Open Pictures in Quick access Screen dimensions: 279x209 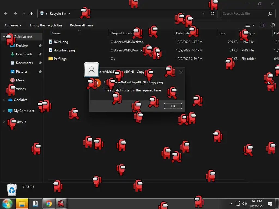tap(22, 72)
